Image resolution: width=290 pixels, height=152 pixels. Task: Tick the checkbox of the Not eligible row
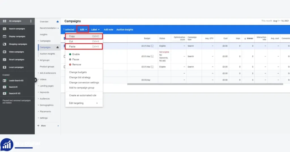[x=65, y=56]
